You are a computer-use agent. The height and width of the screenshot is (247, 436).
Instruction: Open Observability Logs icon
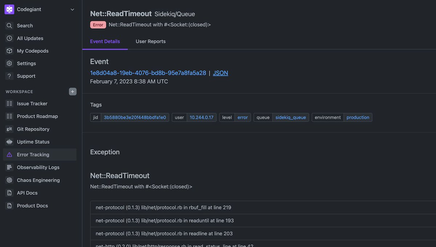coord(9,167)
